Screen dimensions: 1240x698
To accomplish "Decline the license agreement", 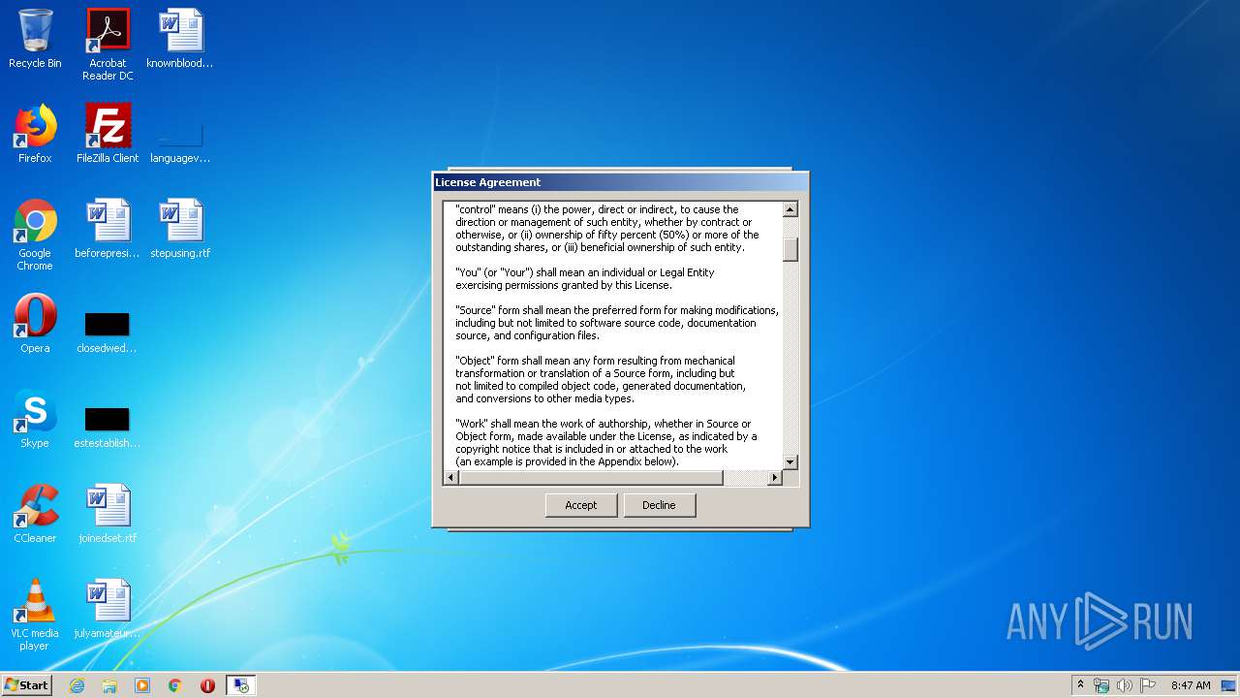I will 659,505.
